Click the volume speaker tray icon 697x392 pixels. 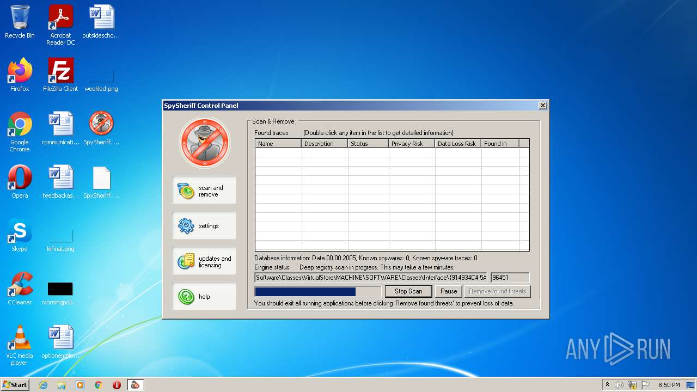[619, 385]
